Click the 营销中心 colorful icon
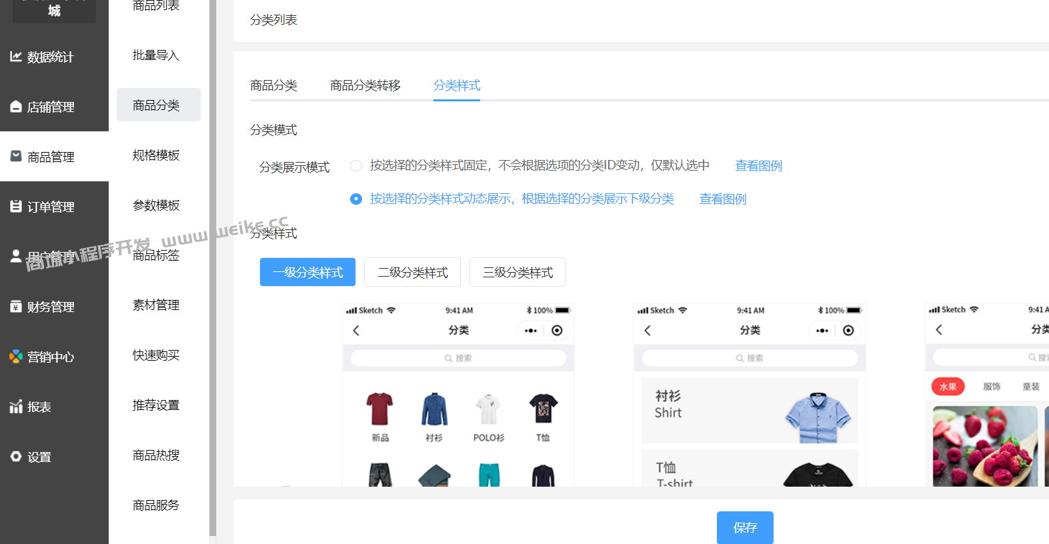The image size is (1049, 544). 16,357
